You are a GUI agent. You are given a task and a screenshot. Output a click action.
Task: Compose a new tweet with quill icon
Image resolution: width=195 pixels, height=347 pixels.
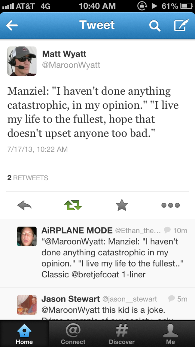[181, 25]
